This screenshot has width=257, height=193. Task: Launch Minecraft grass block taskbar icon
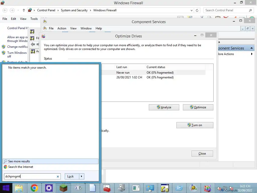pos(63,188)
